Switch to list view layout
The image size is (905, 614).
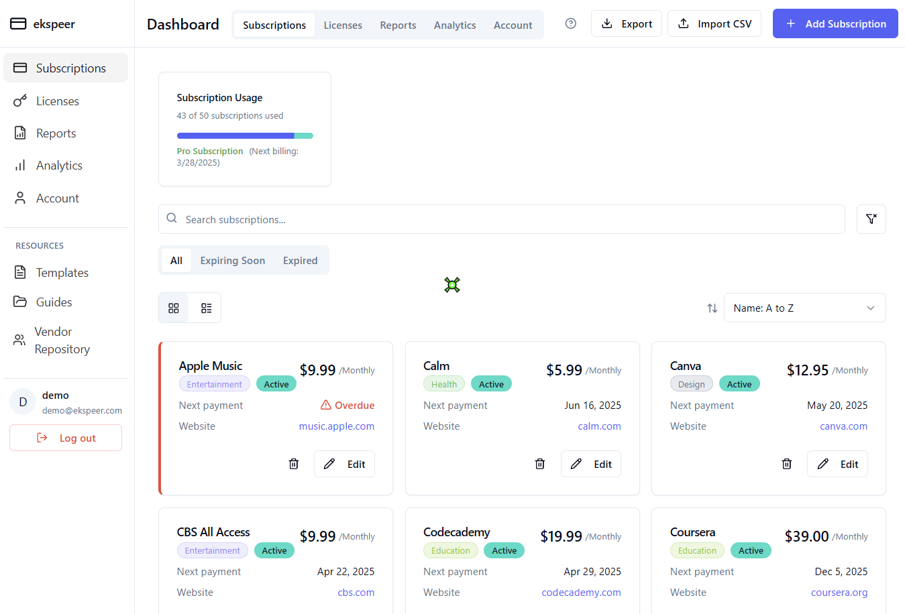[x=206, y=308]
